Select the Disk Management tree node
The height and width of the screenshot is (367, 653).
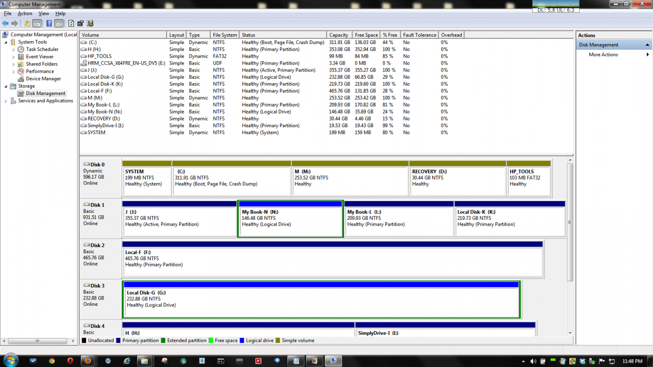click(46, 93)
